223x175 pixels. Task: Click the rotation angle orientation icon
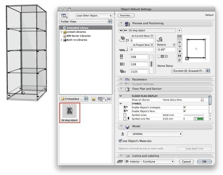pos(160,39)
